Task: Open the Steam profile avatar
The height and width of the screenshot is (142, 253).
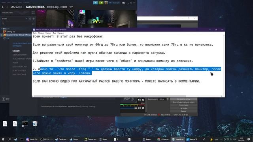Action: pos(106,3)
